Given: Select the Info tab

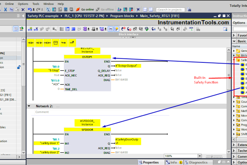Looking at the screenshot, I should click(x=173, y=162).
